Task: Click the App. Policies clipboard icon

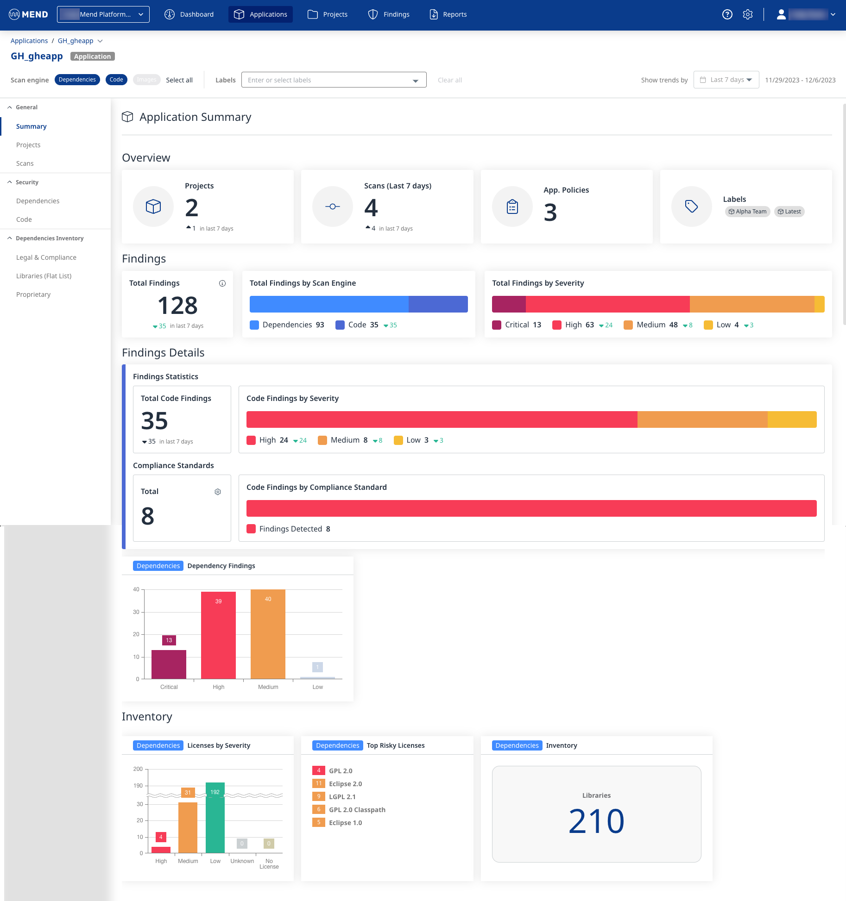Action: (x=512, y=206)
